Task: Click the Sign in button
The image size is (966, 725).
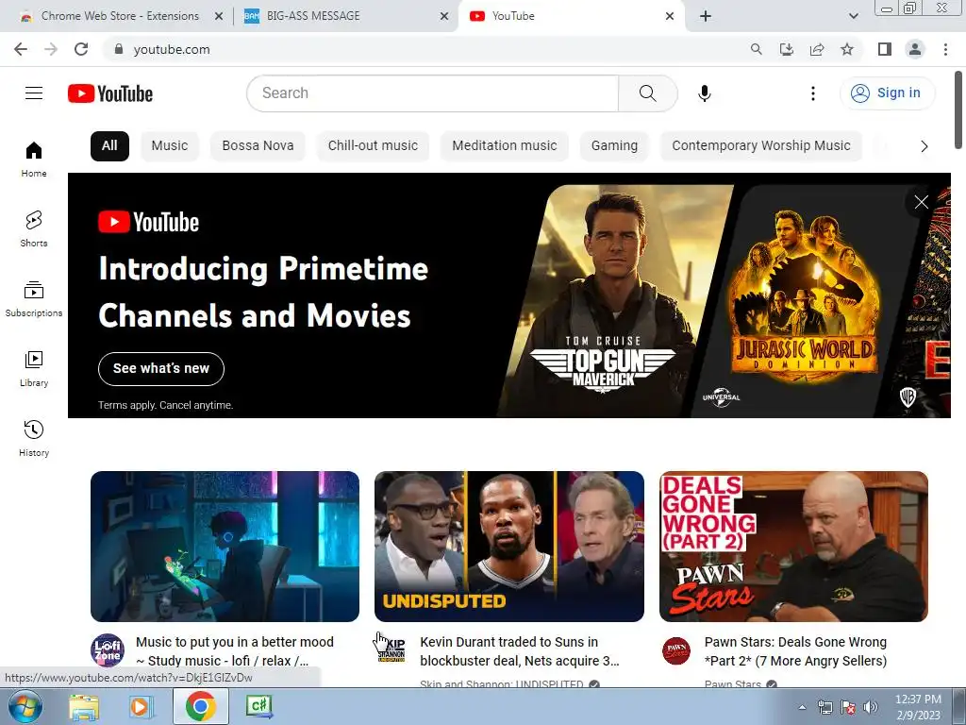Action: [887, 93]
